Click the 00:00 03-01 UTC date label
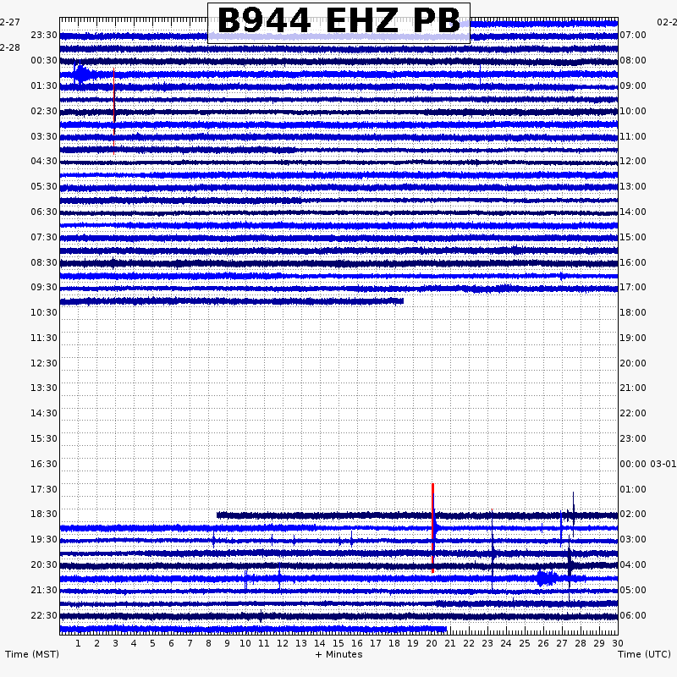This screenshot has width=677, height=677. point(648,464)
